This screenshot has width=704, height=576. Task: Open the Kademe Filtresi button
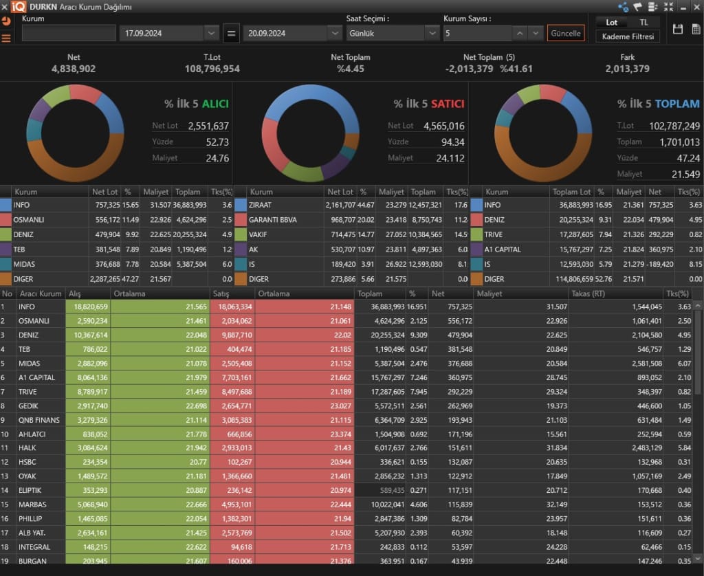(x=628, y=36)
